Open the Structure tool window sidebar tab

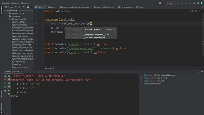(x=1, y=96)
